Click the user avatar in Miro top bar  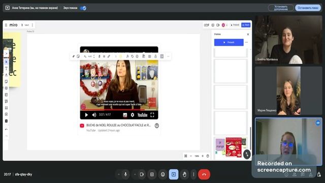223,25
